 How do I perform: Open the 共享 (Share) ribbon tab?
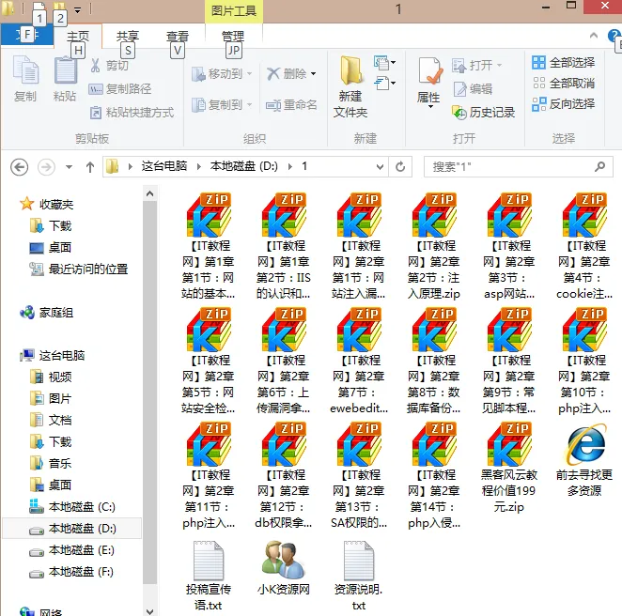[x=128, y=37]
